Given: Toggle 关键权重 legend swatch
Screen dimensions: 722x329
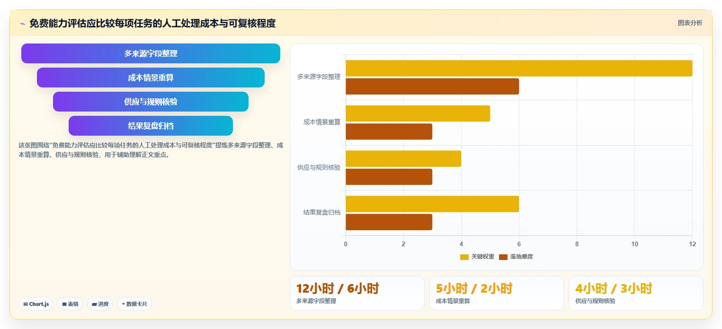Looking at the screenshot, I should click(x=464, y=257).
